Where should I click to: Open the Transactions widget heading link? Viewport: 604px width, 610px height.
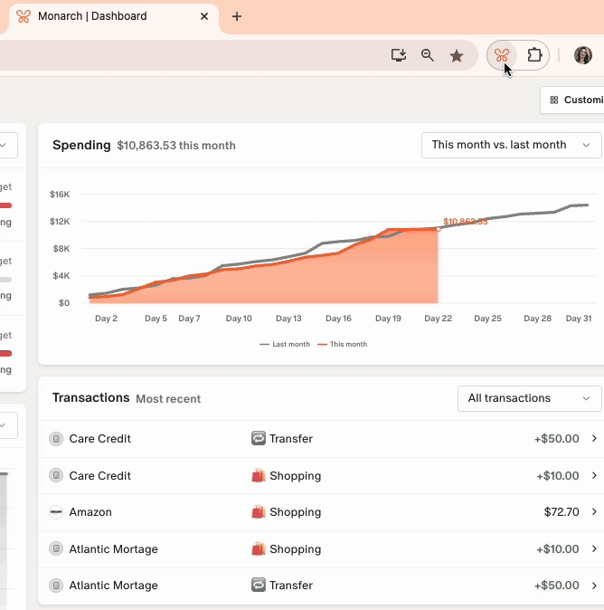click(90, 398)
